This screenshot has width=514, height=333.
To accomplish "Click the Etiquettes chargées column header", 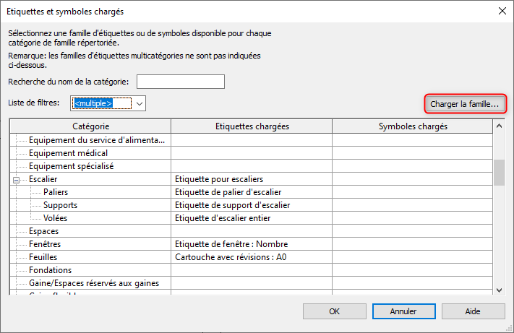I will point(252,126).
